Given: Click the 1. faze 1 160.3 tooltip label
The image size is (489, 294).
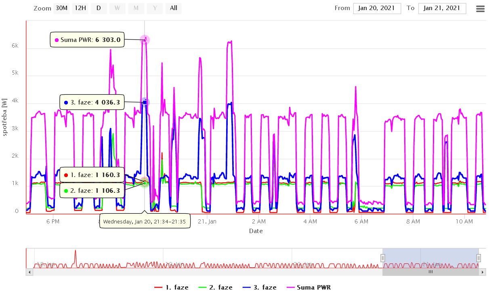Looking at the screenshot, I should (x=92, y=175).
